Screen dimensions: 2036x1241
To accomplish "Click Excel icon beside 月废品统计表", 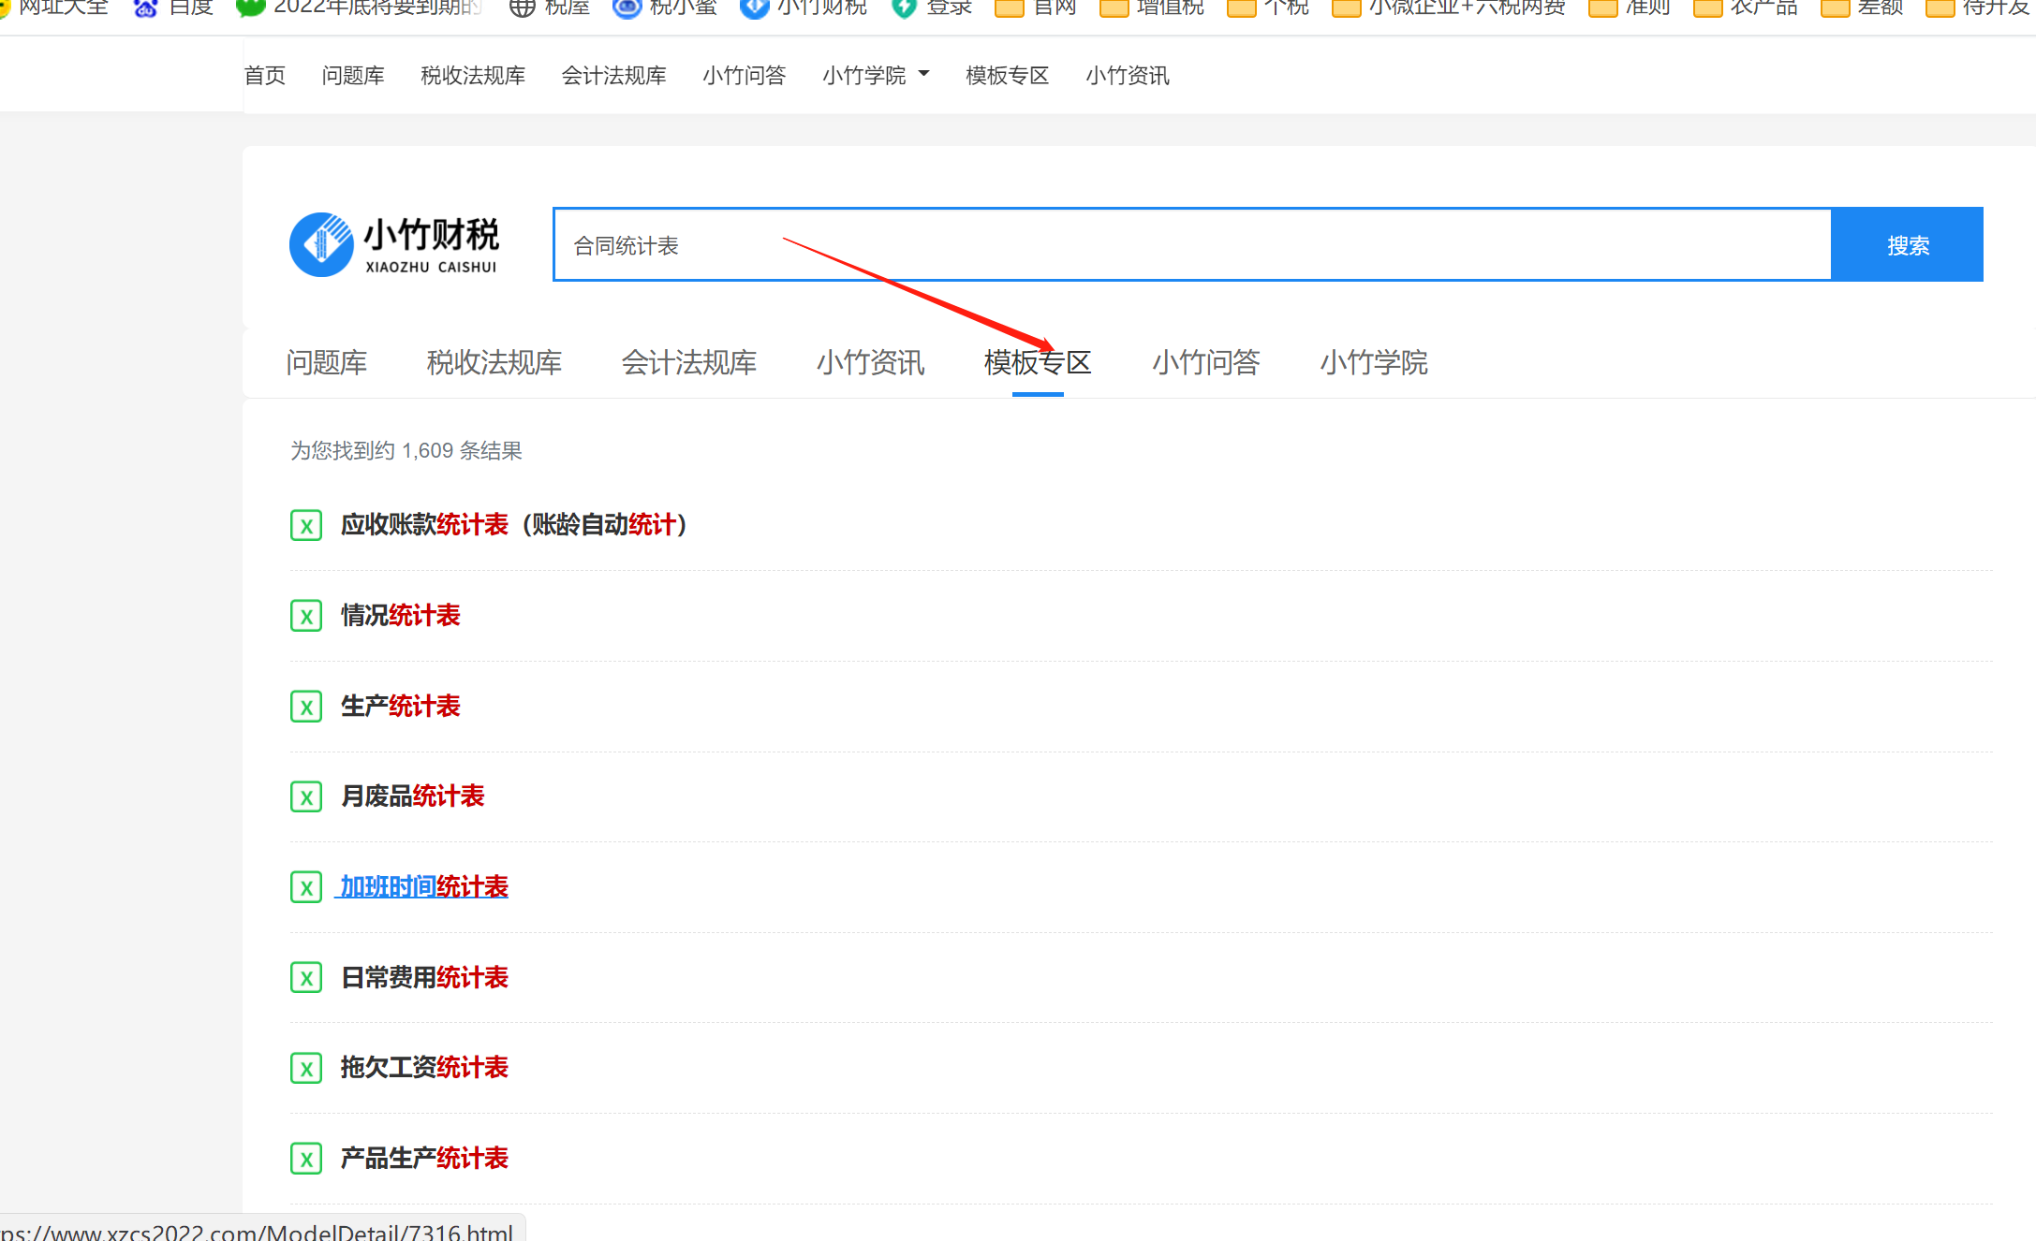I will coord(306,797).
